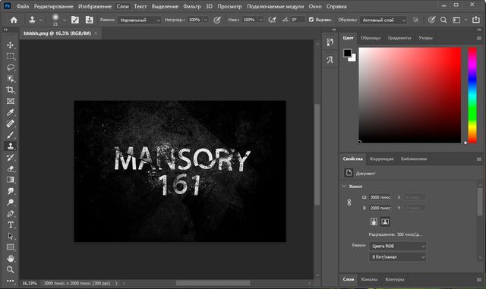
Task: Open the Character panel icon
Action: [330, 59]
